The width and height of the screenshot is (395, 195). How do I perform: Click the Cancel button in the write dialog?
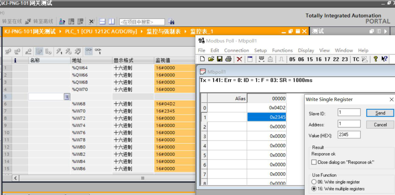point(380,125)
